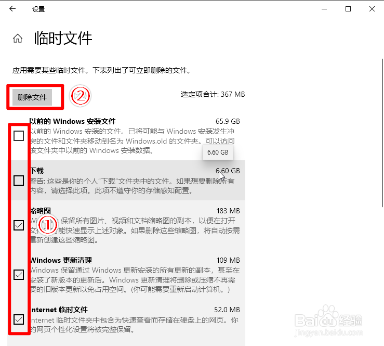This screenshot has height=346, width=384.
Task: Click the 下载 item title
Action: click(37, 171)
